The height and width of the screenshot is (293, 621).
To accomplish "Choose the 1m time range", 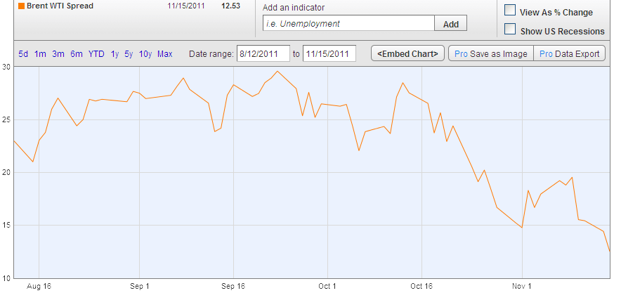I will 40,54.
